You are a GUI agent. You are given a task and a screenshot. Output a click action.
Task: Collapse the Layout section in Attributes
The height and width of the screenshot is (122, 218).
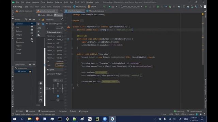click(x=47, y=69)
